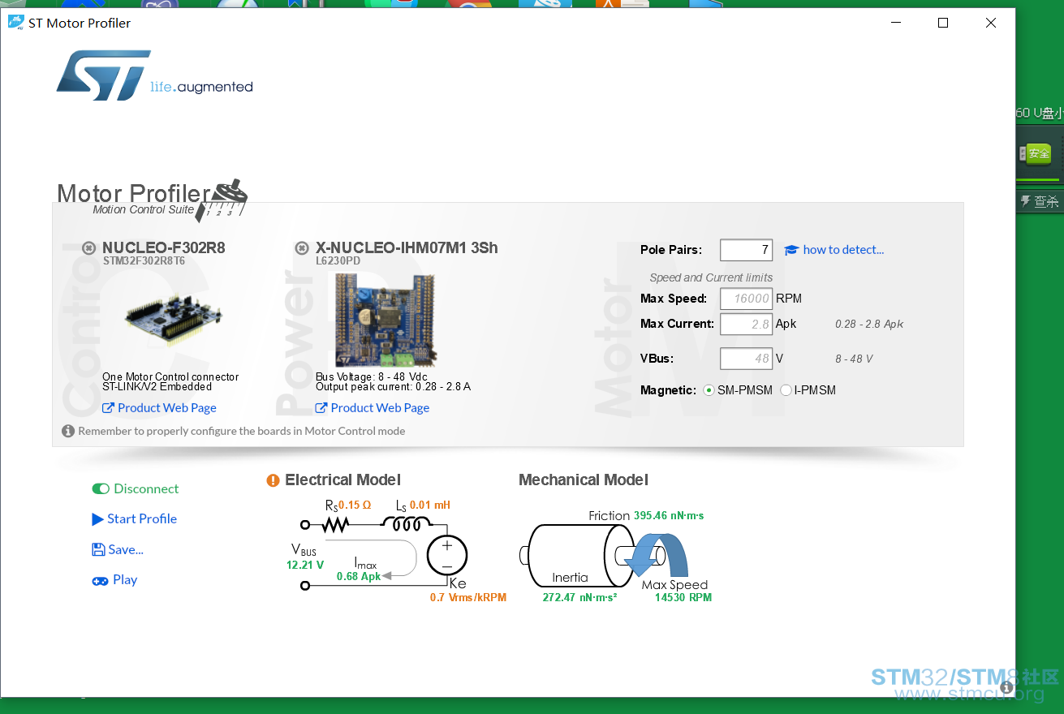Click the Ls value '0.01 mH'
Viewport: 1064px width, 714px height.
(430, 505)
